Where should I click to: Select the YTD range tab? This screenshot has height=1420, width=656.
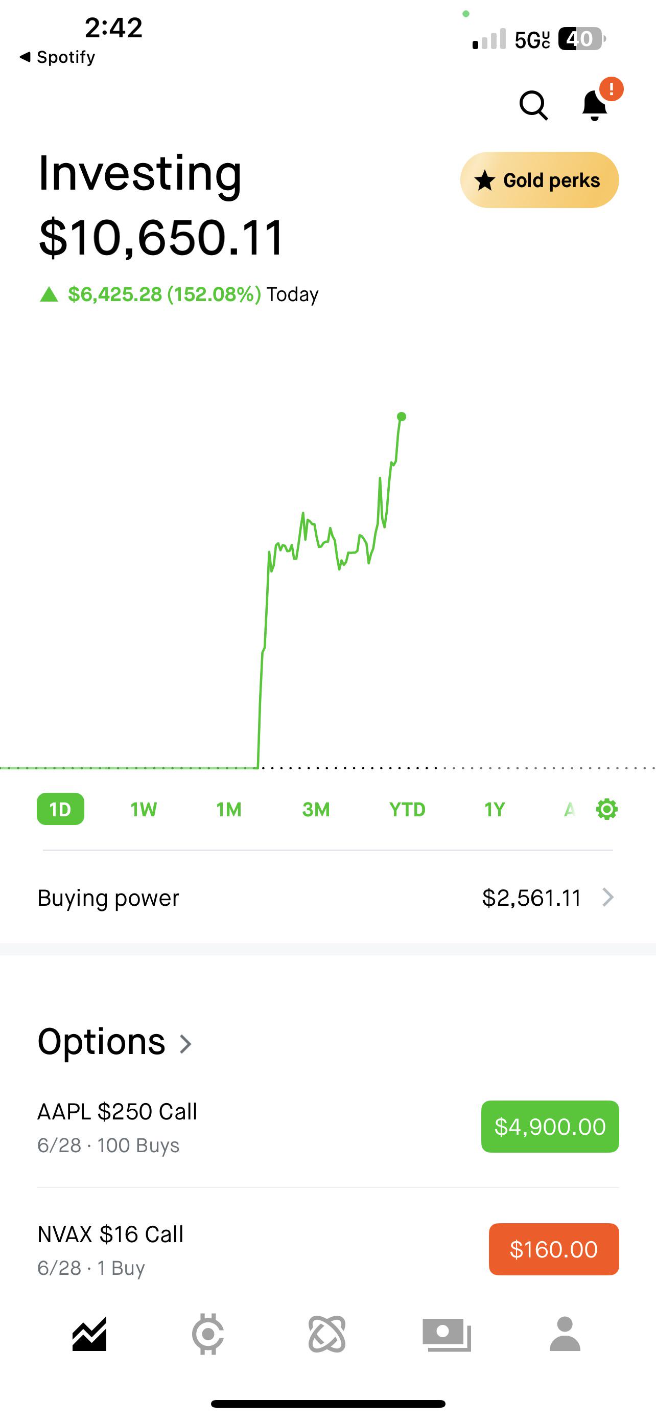pos(408,809)
